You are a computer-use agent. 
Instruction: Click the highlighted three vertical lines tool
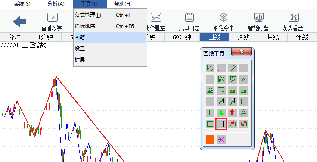[x=221, y=124]
